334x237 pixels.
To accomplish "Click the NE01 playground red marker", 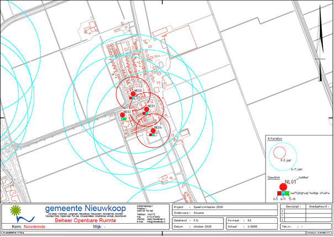I will point(146,109).
